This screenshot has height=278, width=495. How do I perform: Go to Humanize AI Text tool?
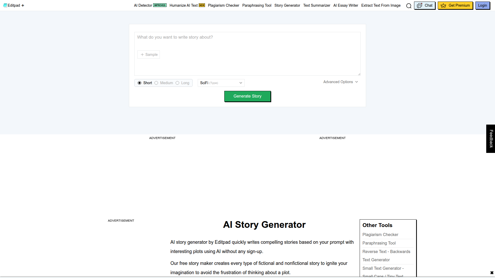coord(184,5)
